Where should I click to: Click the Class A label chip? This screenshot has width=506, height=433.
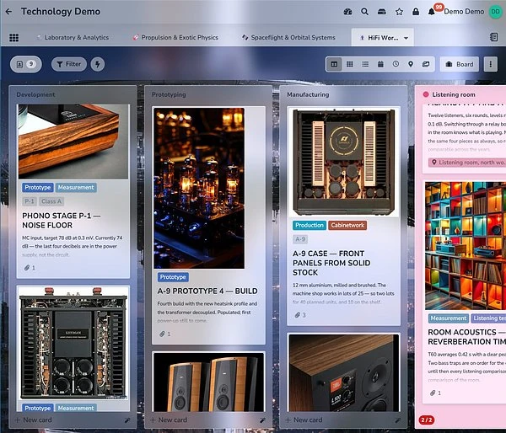pyautogui.click(x=51, y=201)
